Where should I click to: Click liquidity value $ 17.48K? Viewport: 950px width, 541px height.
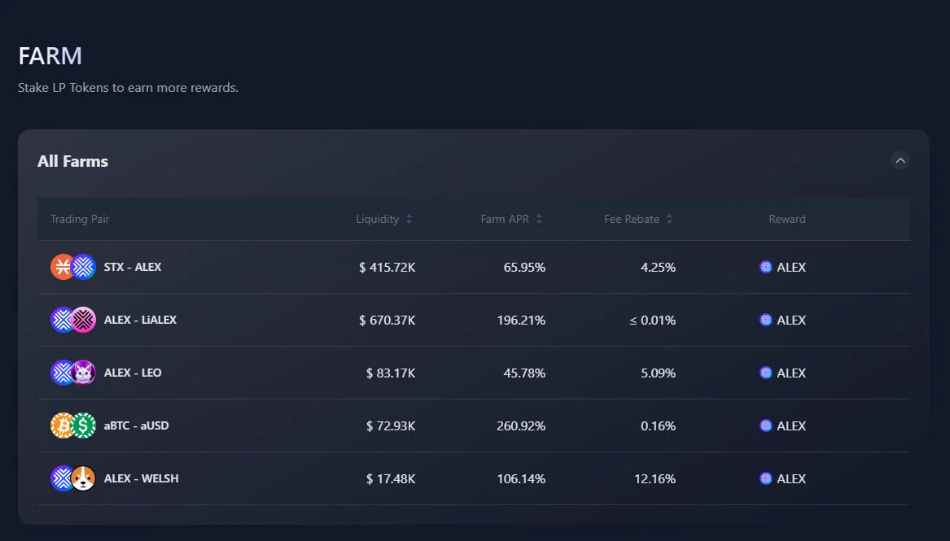[x=391, y=478]
